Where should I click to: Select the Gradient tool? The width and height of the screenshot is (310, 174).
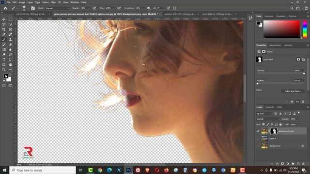tap(4, 49)
